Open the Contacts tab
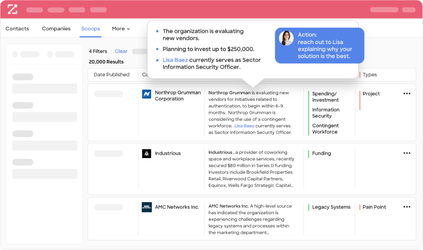The width and height of the screenshot is (423, 250). (x=17, y=29)
